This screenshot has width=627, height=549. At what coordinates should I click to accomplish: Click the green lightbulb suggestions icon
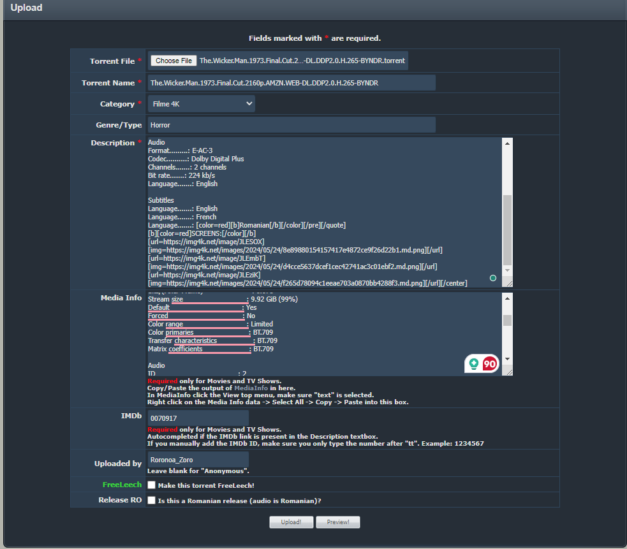pyautogui.click(x=473, y=364)
